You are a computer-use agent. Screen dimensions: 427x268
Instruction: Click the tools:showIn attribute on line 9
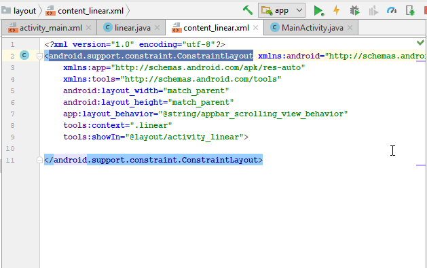pyautogui.click(x=153, y=137)
